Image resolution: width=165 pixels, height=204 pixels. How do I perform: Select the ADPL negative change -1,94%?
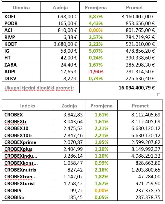[x=95, y=71]
